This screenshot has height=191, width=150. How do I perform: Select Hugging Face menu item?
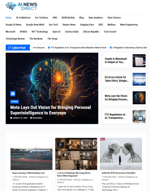(x=87, y=24)
